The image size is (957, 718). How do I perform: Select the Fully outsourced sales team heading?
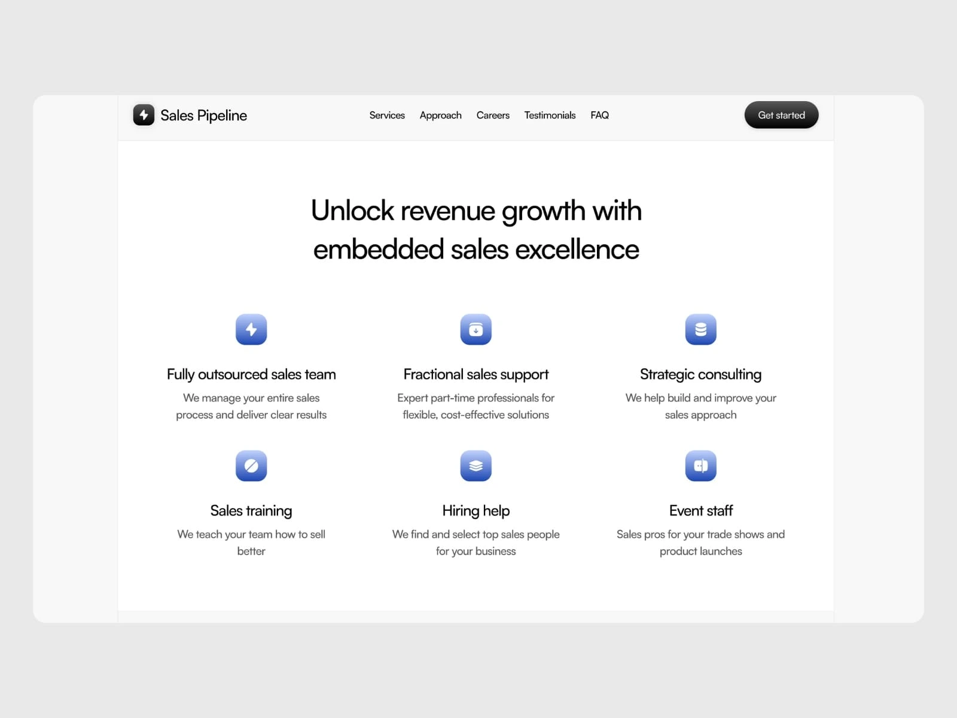click(x=251, y=375)
